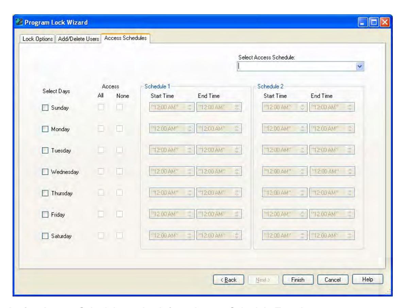
Task: Click Sunday Schedule 2 Start Time field
Action: (284, 107)
